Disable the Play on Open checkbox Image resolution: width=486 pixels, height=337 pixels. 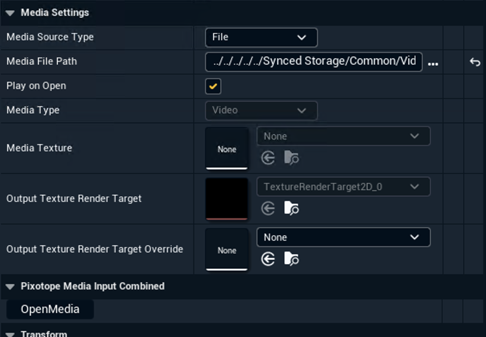213,86
